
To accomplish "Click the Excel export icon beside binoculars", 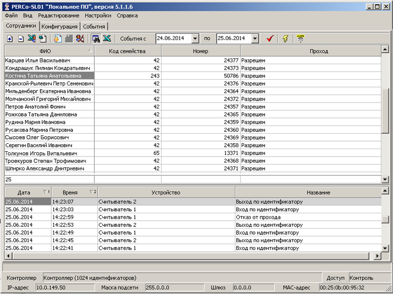I will coord(107,38).
